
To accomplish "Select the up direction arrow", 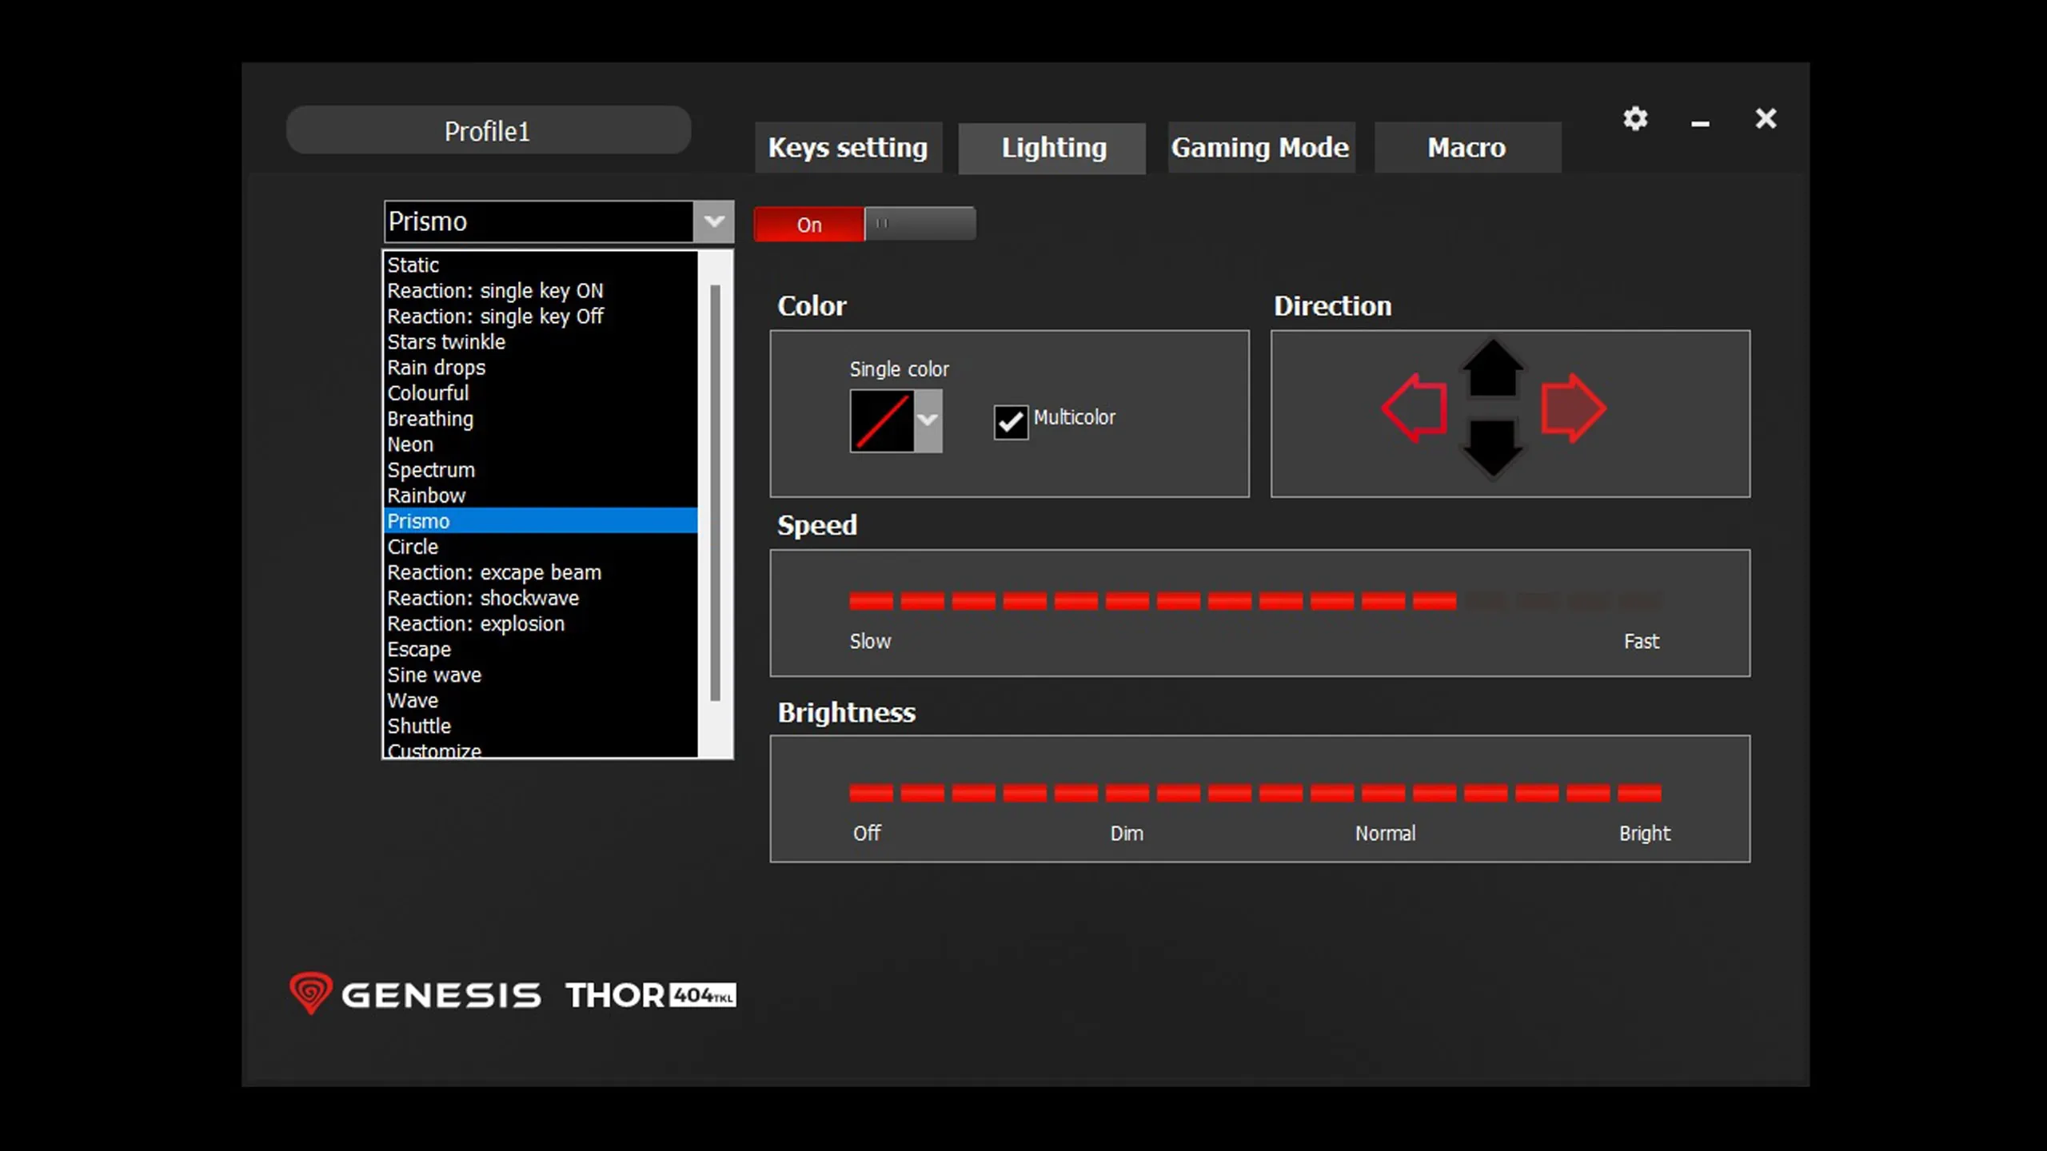I will [1493, 368].
